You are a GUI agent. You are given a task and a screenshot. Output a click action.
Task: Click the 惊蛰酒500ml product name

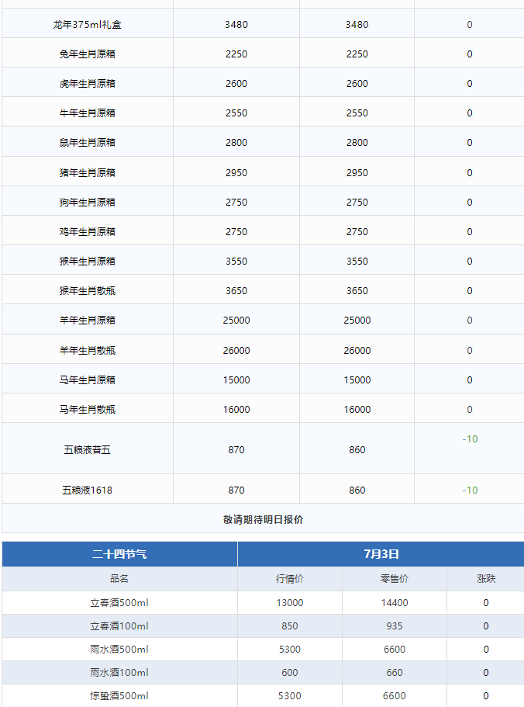click(119, 696)
